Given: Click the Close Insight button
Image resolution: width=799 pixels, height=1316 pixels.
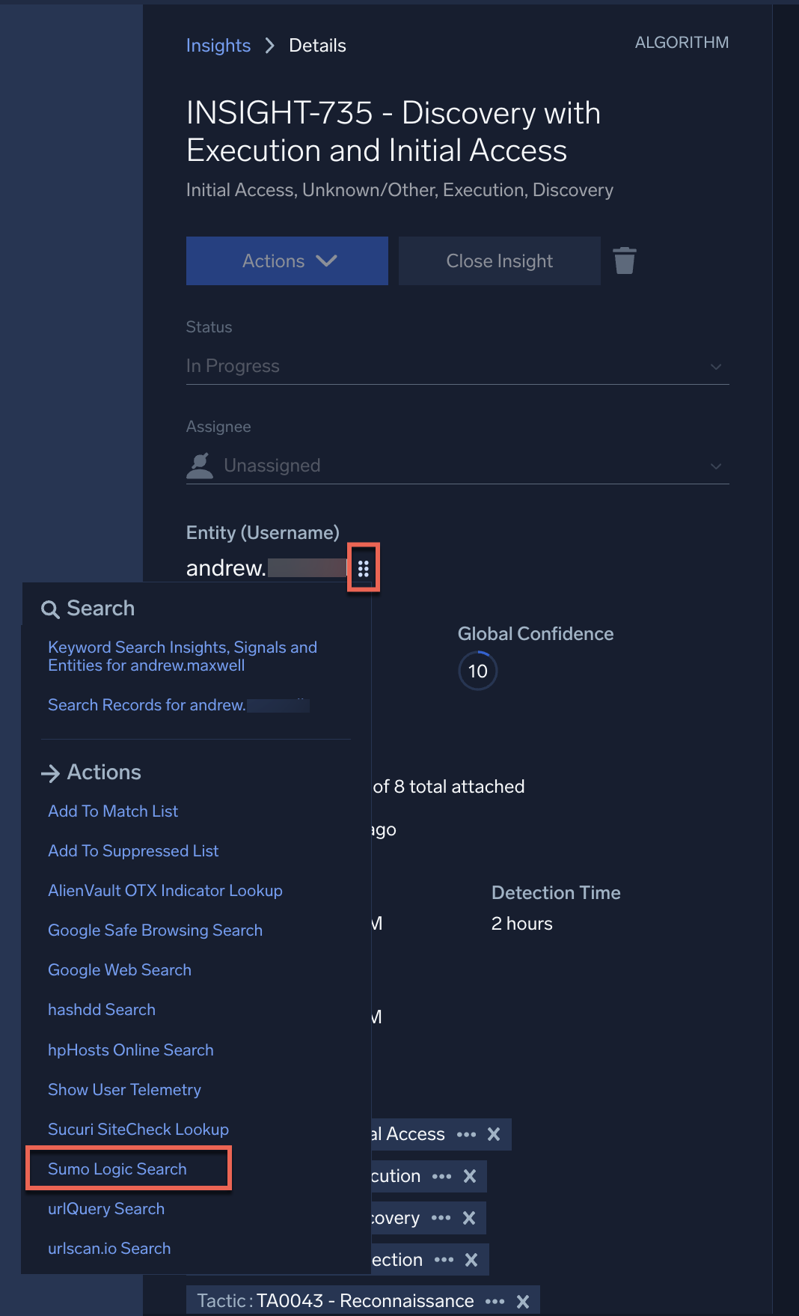Looking at the screenshot, I should [x=499, y=261].
